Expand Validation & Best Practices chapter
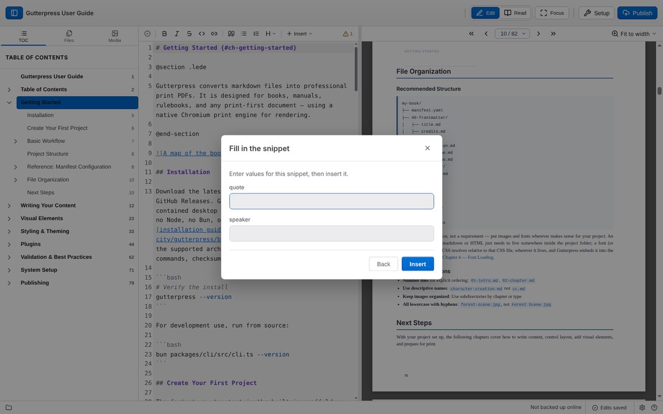The height and width of the screenshot is (414, 663). (9, 257)
